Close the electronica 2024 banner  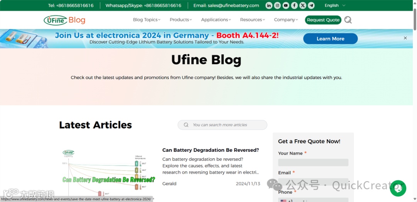click(405, 38)
